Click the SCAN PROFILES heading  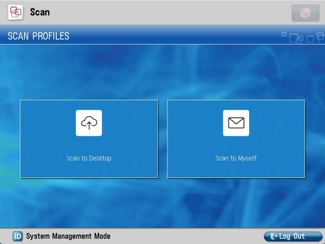[39, 36]
